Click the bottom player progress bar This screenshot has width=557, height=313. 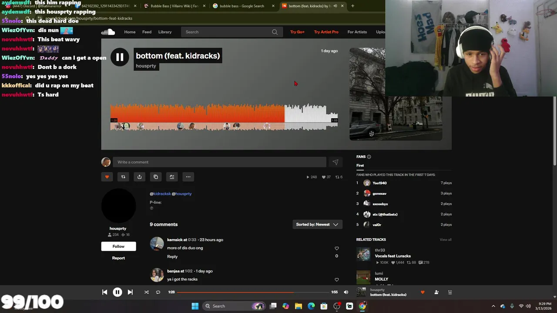pyautogui.click(x=253, y=292)
